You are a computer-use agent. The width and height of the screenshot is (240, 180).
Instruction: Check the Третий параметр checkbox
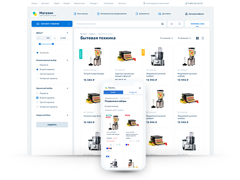pos(37,74)
